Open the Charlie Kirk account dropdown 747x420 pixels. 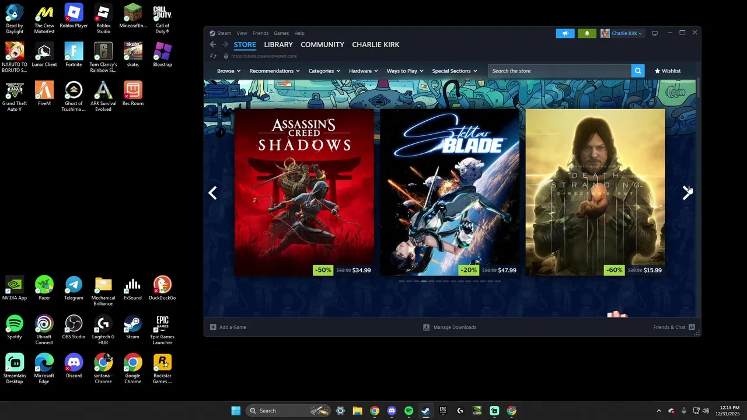(x=622, y=33)
